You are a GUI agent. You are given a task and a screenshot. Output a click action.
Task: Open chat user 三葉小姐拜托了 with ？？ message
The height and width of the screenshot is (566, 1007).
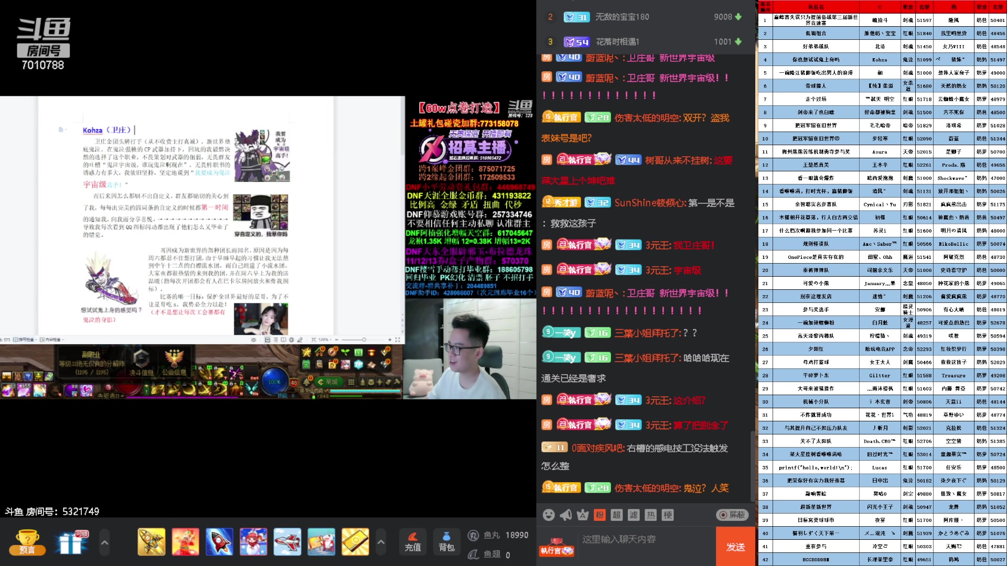pyautogui.click(x=647, y=333)
